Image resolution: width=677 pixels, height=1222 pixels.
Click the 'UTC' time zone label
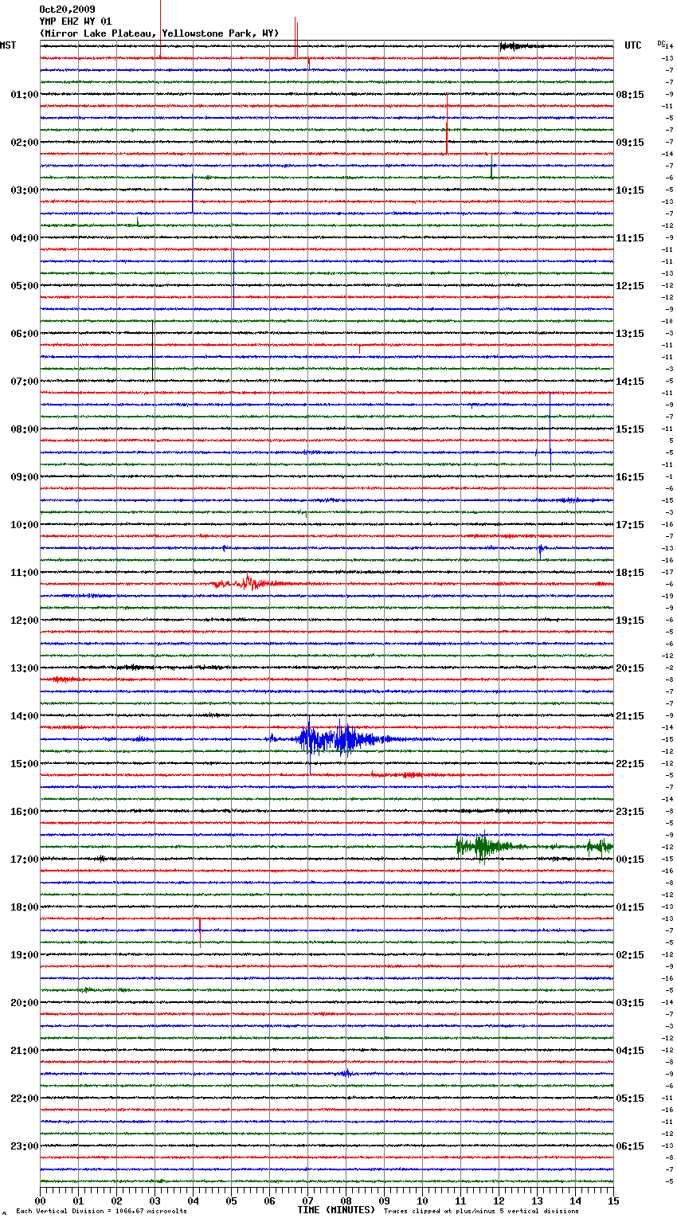point(633,45)
